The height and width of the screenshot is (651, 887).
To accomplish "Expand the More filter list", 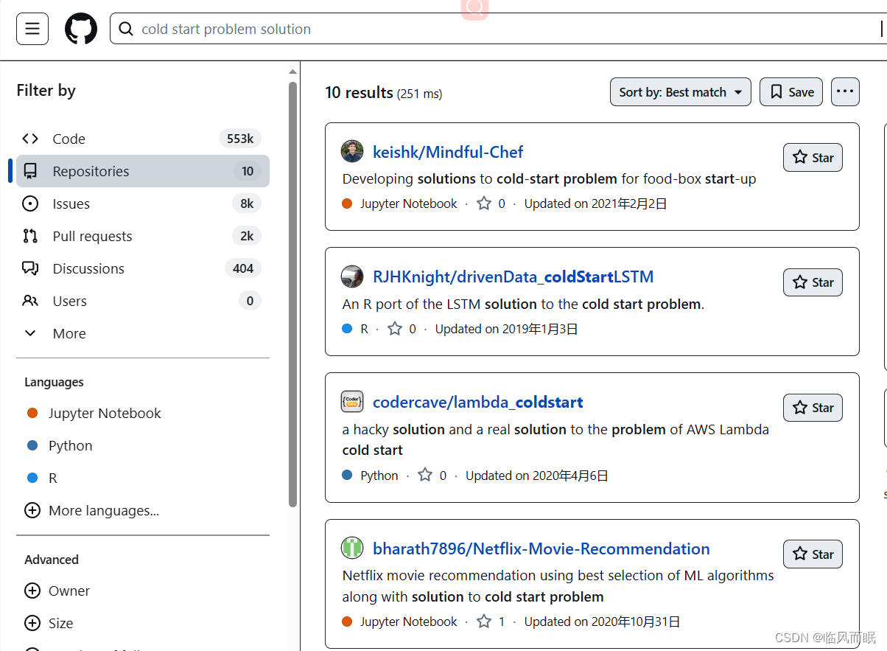I will pyautogui.click(x=143, y=333).
